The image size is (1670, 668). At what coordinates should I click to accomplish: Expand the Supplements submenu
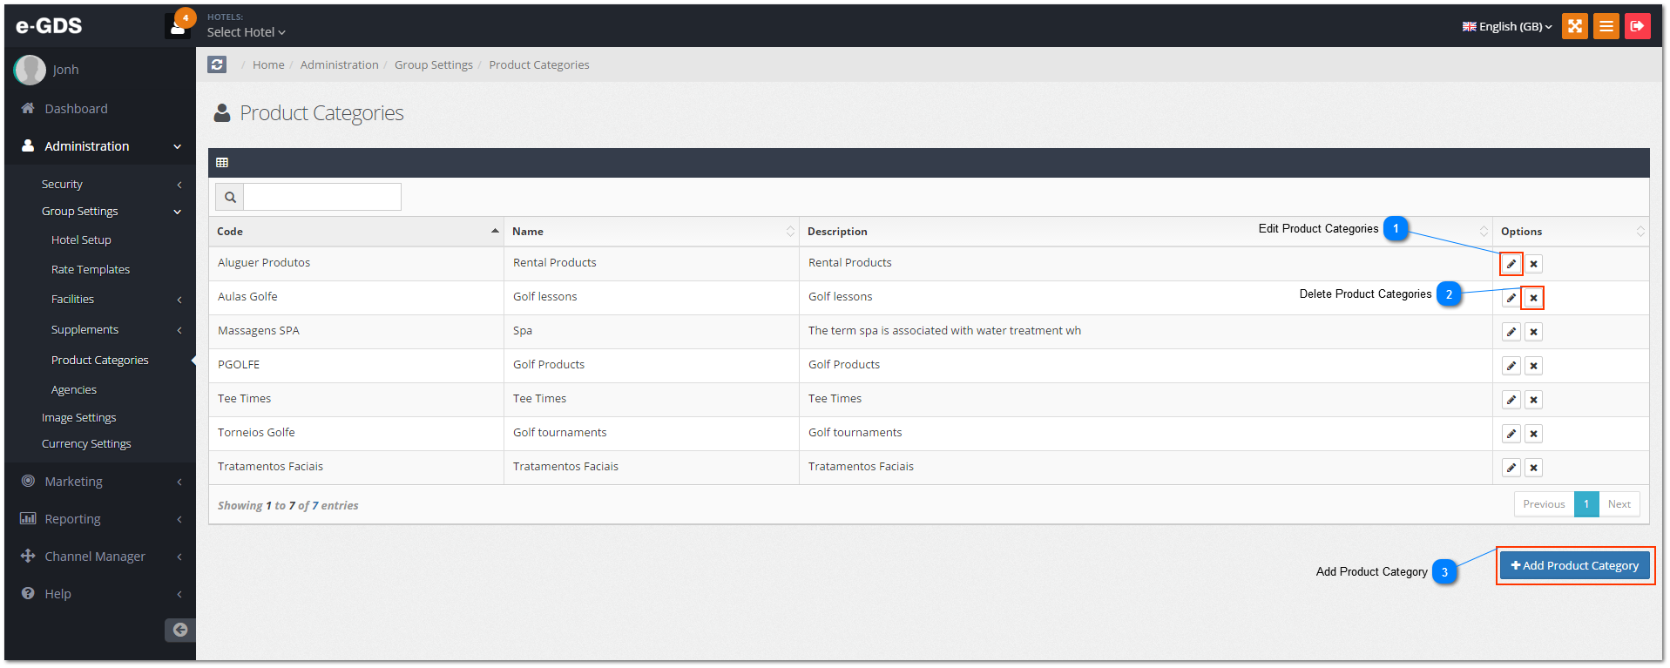[x=100, y=330]
